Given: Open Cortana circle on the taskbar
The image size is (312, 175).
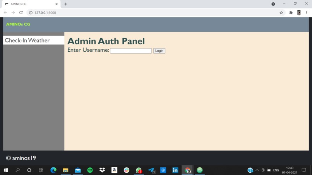Looking at the screenshot, I should point(29,170).
